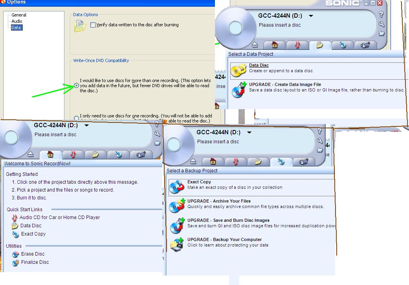Select the data folder tab in the Data Project window
Viewport: 409px width, 285px height.
pos(320,45)
